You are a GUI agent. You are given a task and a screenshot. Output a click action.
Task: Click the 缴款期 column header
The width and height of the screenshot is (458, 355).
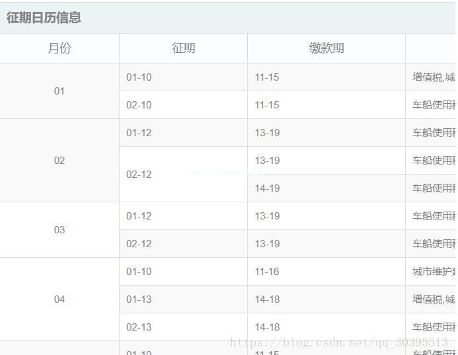pos(326,48)
